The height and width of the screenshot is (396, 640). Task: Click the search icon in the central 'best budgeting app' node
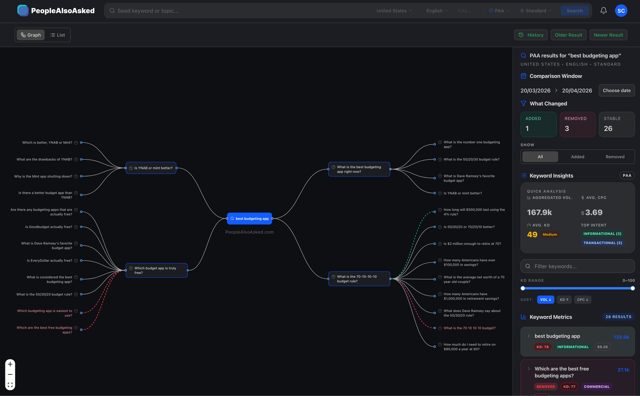click(232, 218)
